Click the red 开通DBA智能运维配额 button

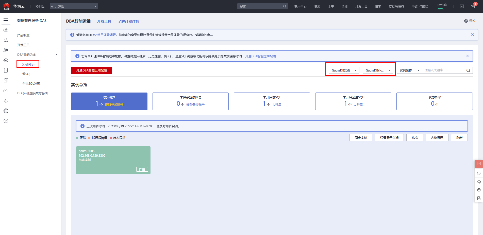tap(92, 70)
